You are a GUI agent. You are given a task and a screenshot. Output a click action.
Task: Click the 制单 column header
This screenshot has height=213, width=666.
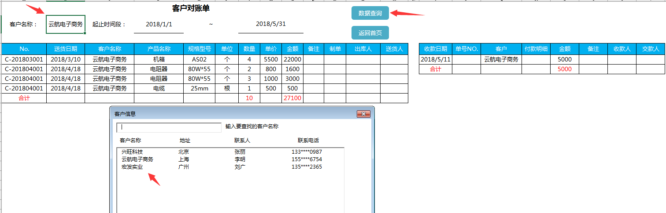(335, 49)
